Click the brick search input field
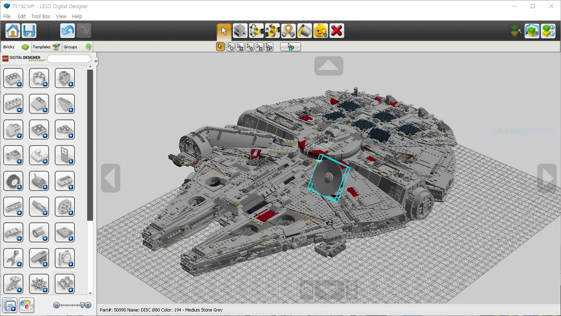Image resolution: width=561 pixels, height=316 pixels. pyautogui.click(x=69, y=58)
